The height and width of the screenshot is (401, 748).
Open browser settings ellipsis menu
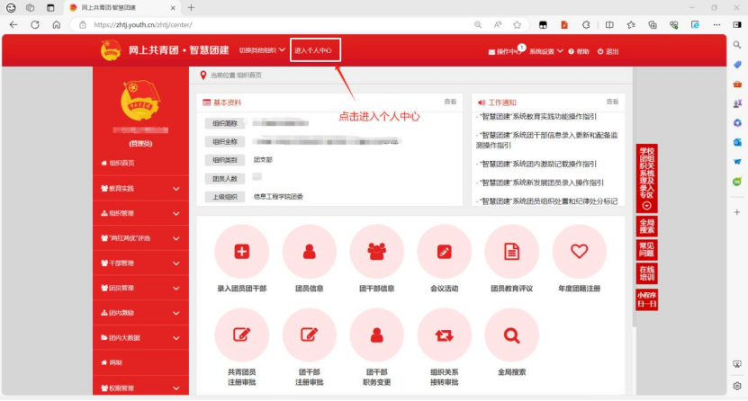(x=716, y=25)
